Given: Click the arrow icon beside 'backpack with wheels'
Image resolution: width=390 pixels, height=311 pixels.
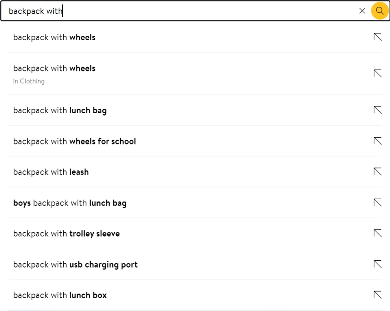Looking at the screenshot, I should pyautogui.click(x=377, y=37).
